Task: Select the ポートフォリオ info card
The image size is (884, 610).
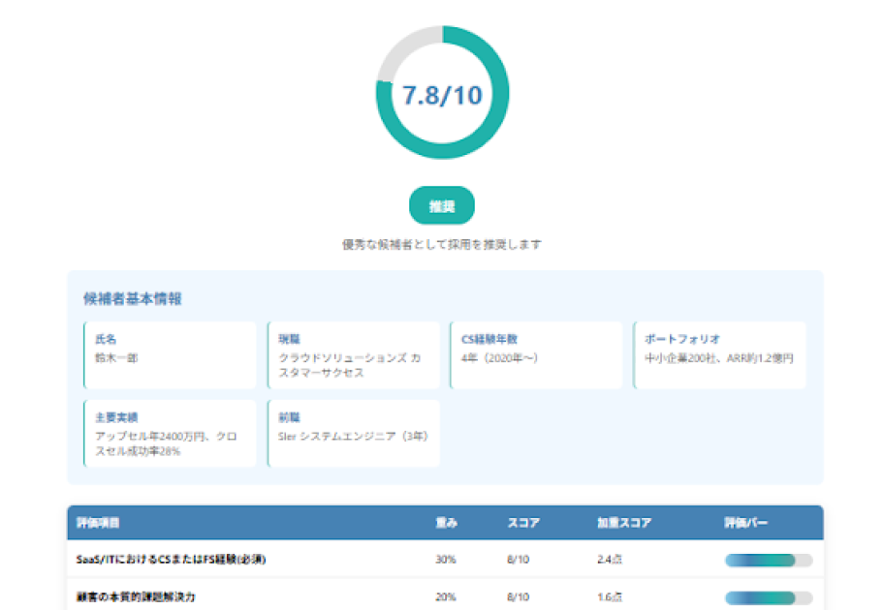Action: click(719, 355)
